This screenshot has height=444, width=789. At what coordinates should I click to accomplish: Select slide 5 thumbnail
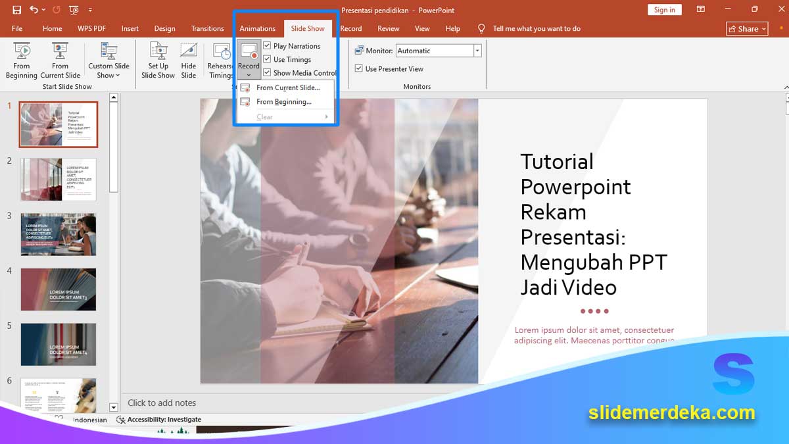tap(59, 344)
